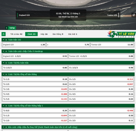
Task: Collapse the Toàn trận 1X2 section arrow
Action: coord(4,40)
